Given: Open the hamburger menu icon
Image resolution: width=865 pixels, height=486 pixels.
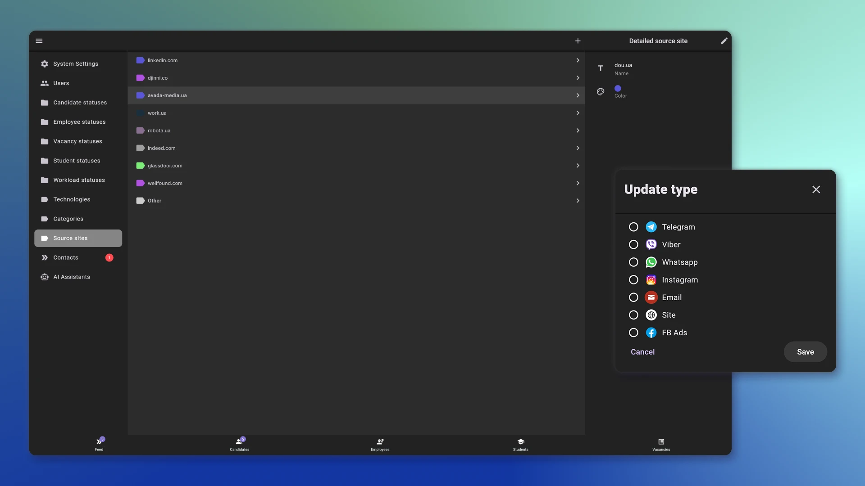Looking at the screenshot, I should coord(39,41).
